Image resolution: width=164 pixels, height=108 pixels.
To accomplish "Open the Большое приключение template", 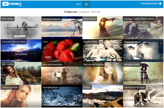I will 21,50.
